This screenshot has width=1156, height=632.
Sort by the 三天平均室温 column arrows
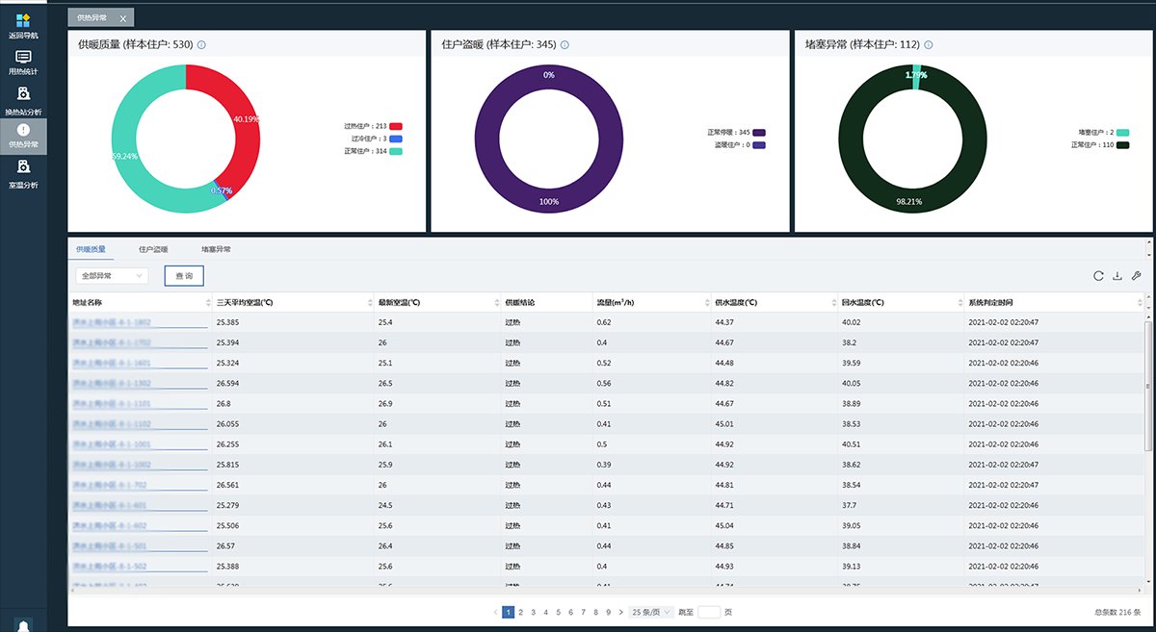pyautogui.click(x=370, y=303)
